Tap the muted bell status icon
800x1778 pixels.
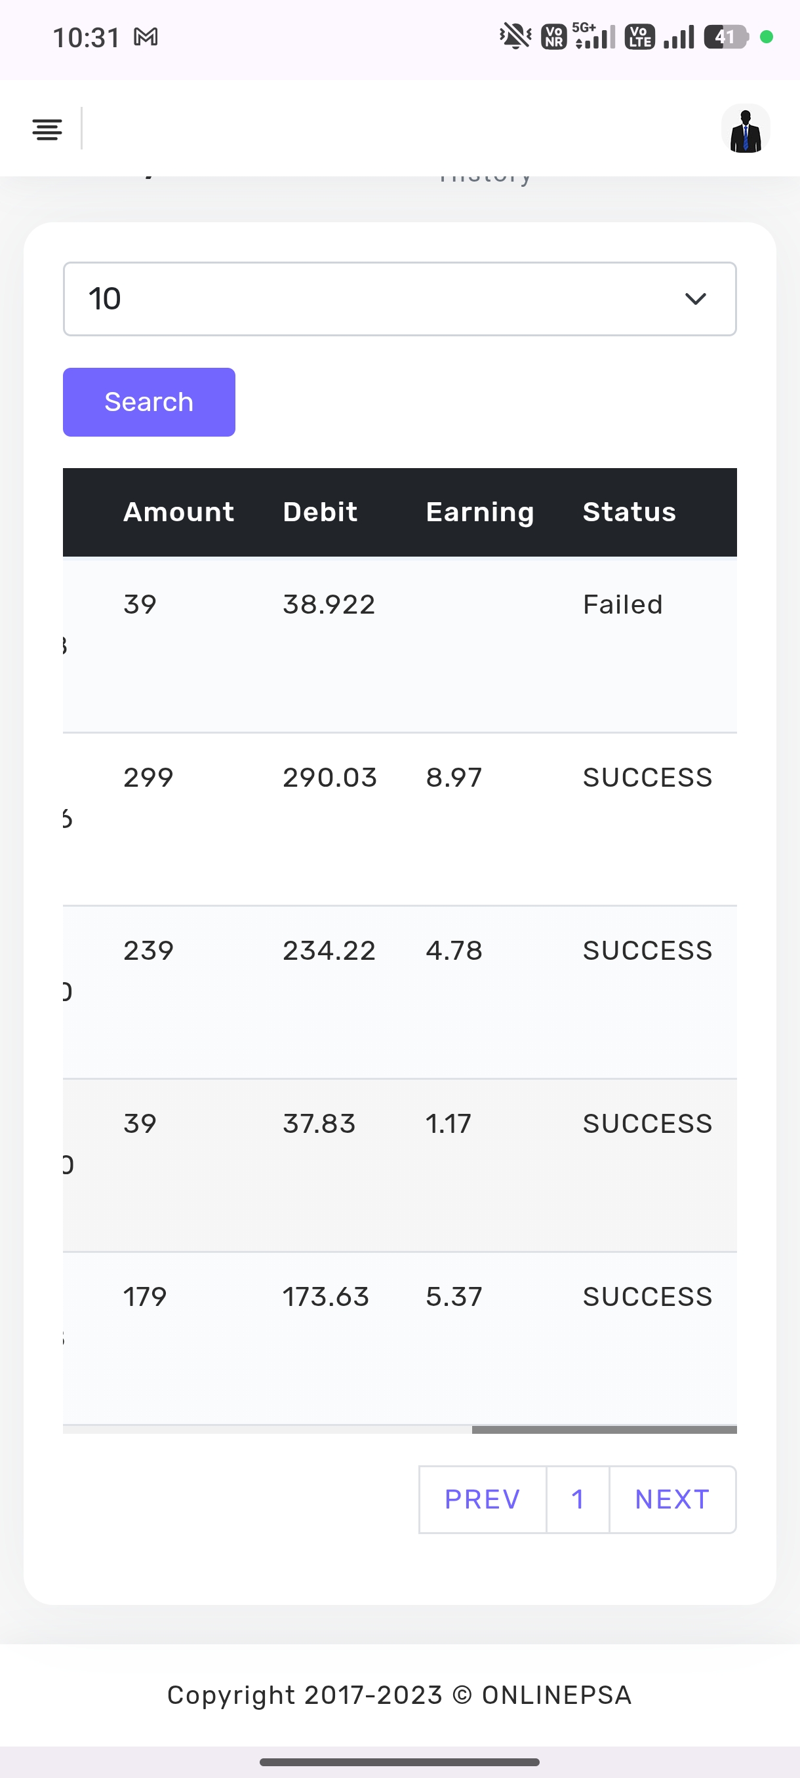coord(515,36)
